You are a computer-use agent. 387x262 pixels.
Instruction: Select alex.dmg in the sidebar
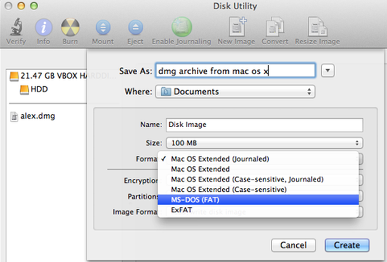33,116
